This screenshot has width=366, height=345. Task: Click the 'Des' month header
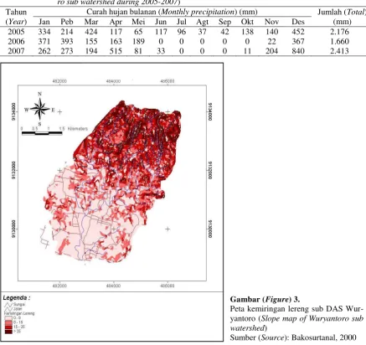point(298,22)
